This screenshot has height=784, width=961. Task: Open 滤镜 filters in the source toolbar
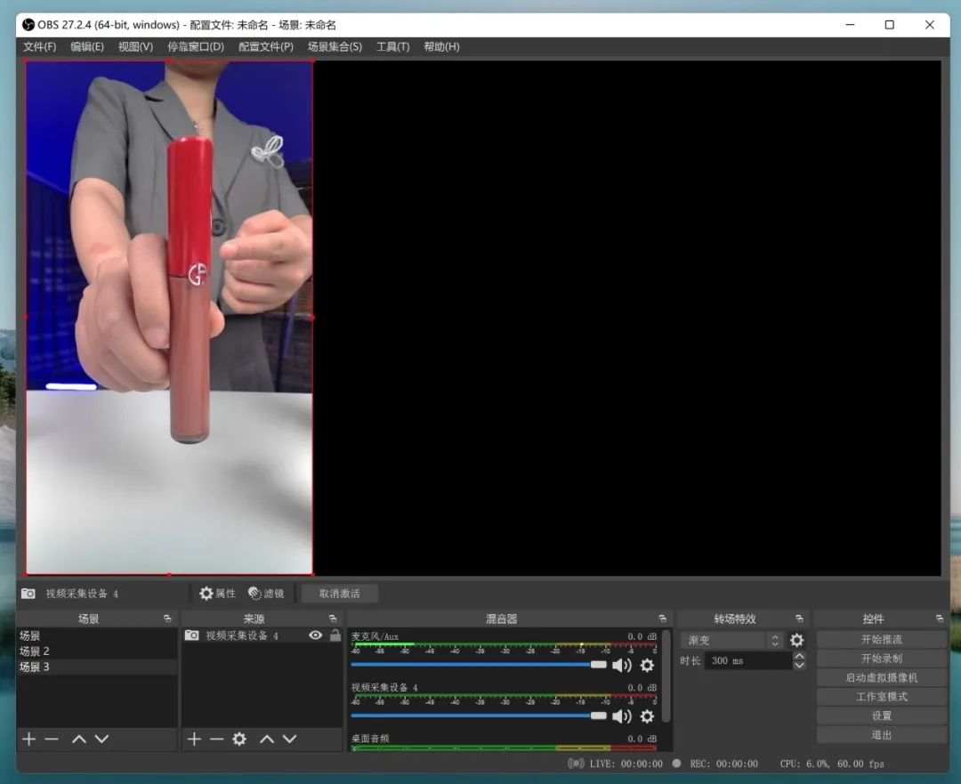[x=266, y=594]
